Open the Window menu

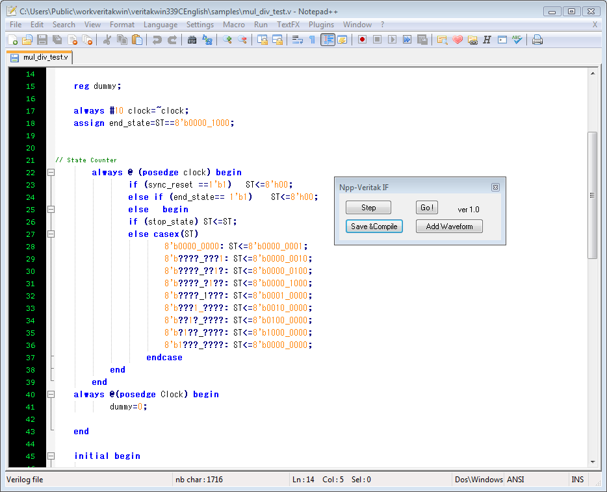[x=357, y=25]
